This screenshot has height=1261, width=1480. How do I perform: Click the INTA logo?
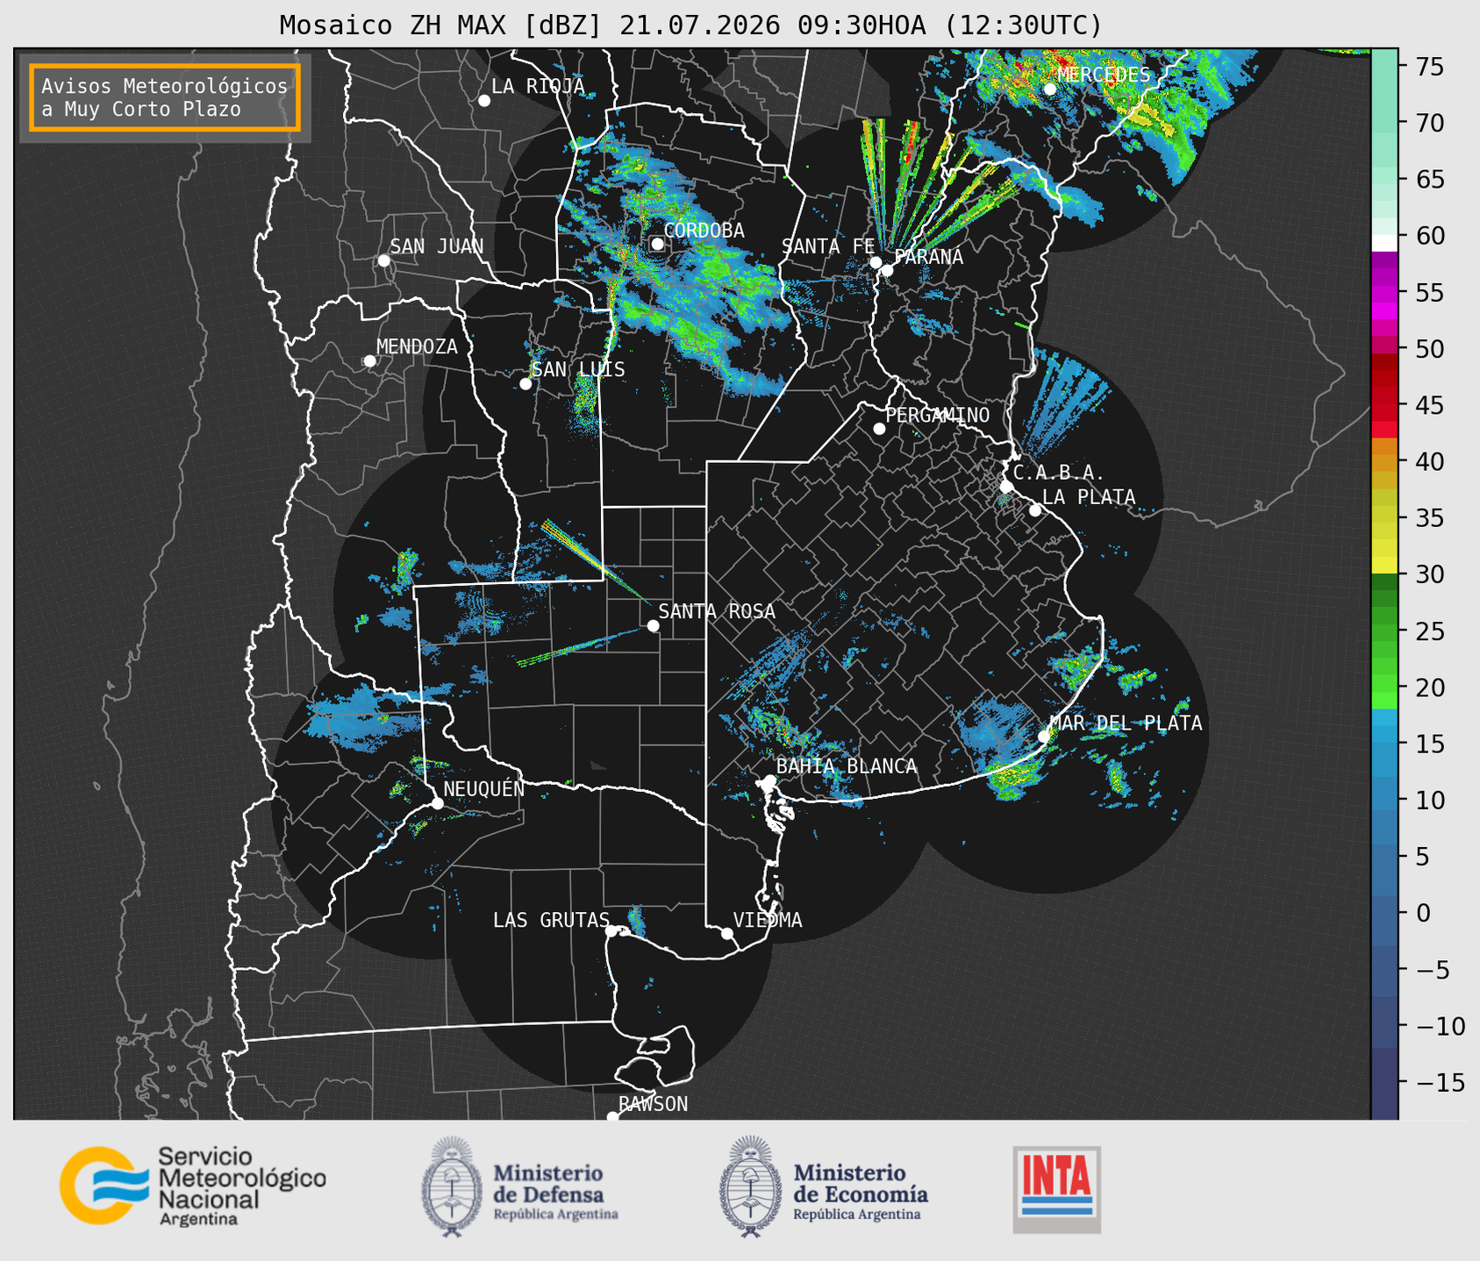tap(1056, 1189)
